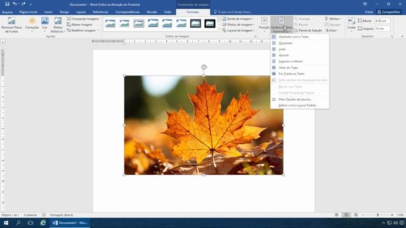Collapse the ribbon with the chevron

(402, 37)
